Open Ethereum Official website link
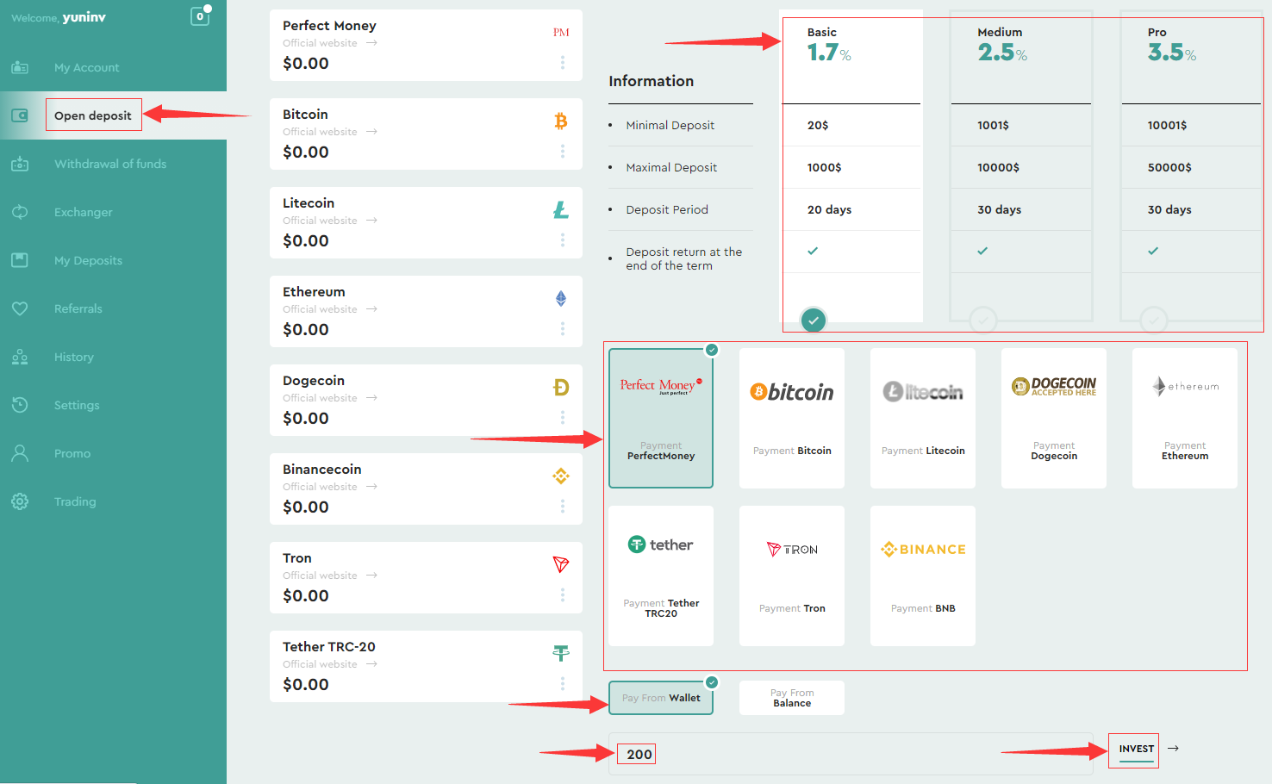This screenshot has width=1272, height=784. tap(330, 309)
